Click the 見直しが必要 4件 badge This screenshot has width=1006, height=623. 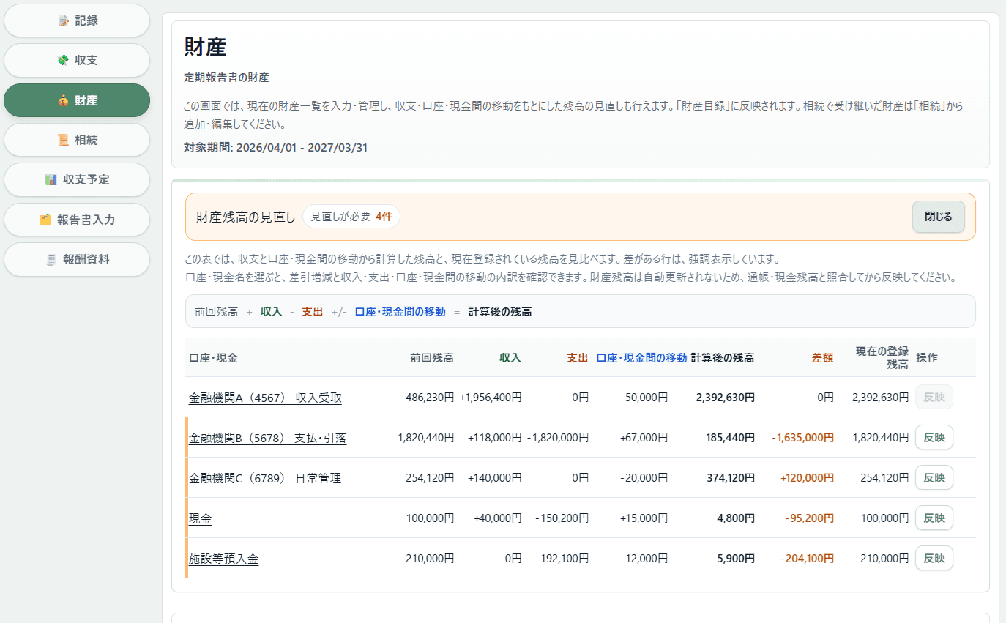pos(351,217)
